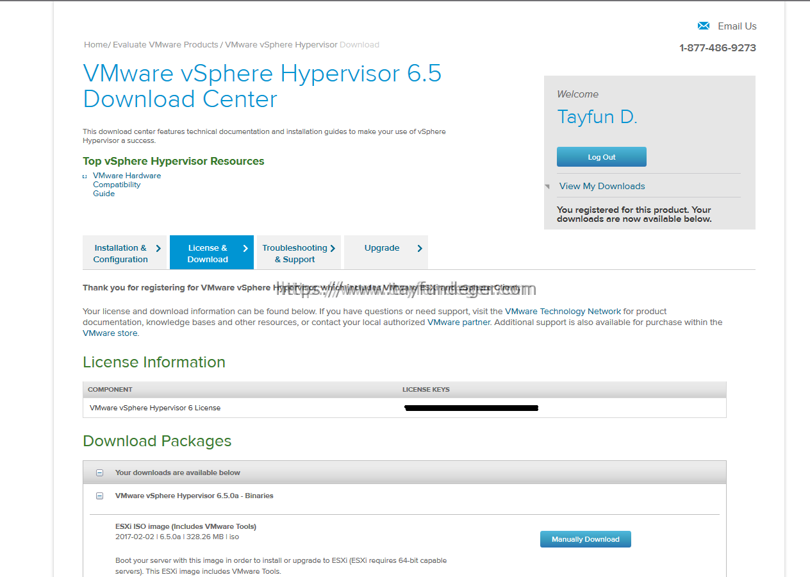Open VMware Hardware Compatibility Guide link
The image size is (810, 577).
(x=127, y=185)
